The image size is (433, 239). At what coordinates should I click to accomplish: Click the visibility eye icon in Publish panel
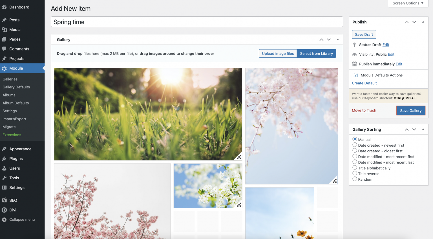pyautogui.click(x=354, y=54)
